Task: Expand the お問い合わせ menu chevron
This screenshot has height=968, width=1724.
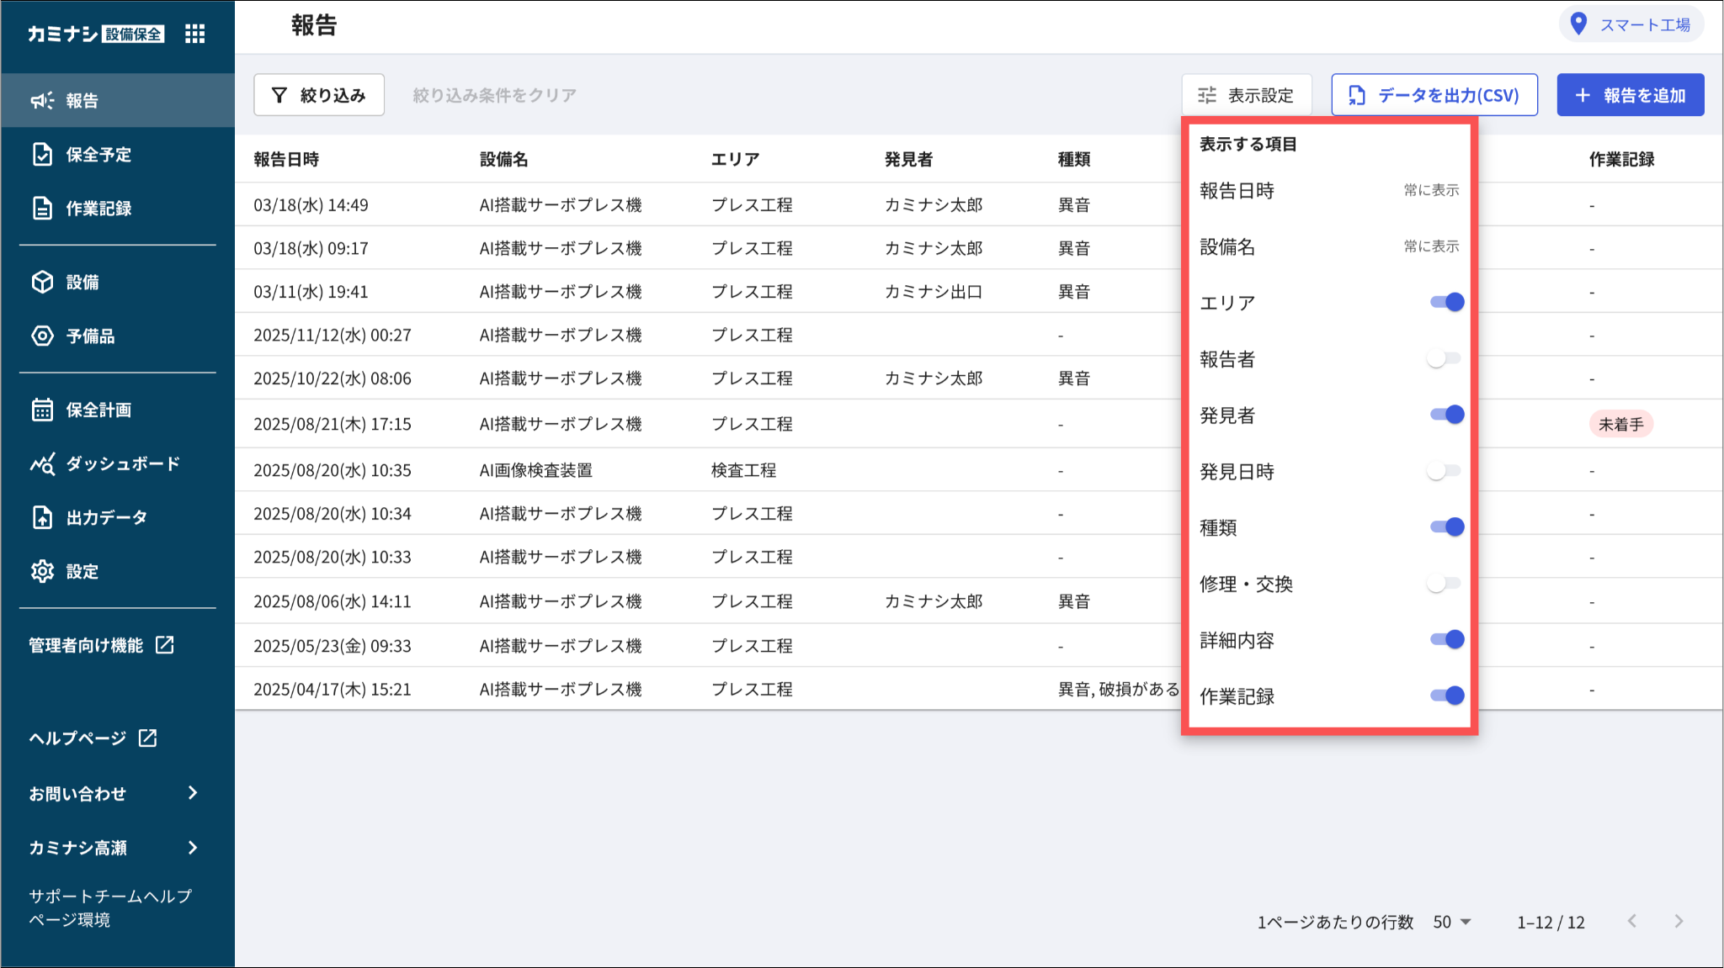Action: pyautogui.click(x=193, y=793)
